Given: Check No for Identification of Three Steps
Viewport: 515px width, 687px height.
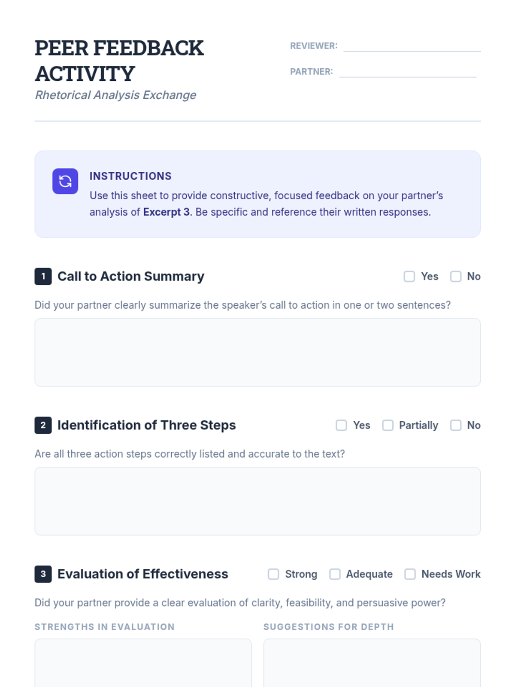Looking at the screenshot, I should (456, 425).
